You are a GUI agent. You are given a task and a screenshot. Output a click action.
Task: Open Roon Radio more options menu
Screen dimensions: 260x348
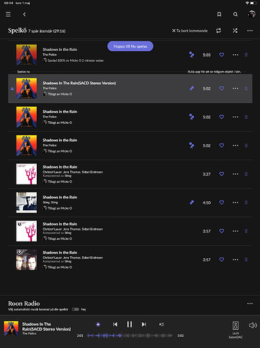click(250, 303)
